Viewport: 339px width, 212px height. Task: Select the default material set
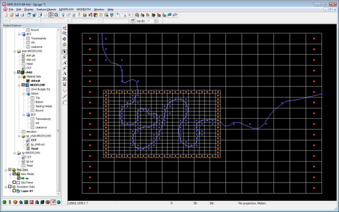coord(36,81)
